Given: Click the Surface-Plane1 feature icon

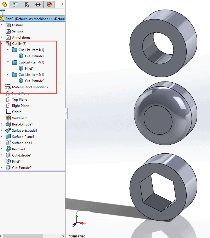Looking at the screenshot, I should 8,136.
